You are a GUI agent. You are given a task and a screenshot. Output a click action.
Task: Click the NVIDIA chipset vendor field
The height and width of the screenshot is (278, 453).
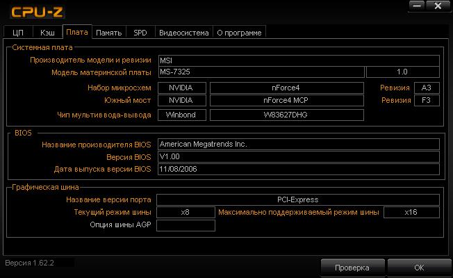182,88
